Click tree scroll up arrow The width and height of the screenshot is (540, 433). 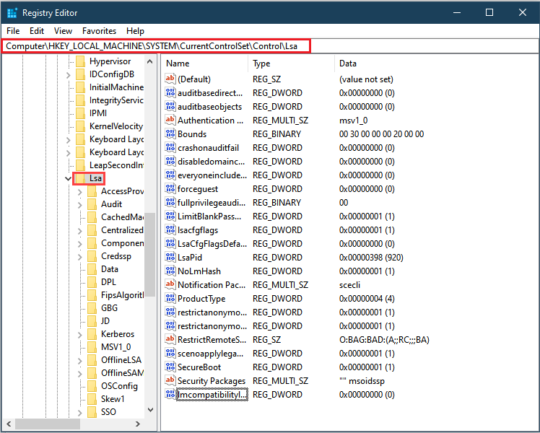tap(150, 61)
